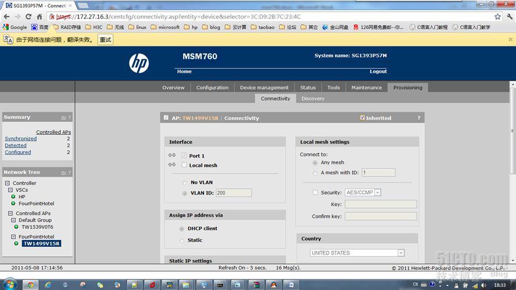Click the HP logo in the header
516x290 pixels.
pyautogui.click(x=139, y=63)
